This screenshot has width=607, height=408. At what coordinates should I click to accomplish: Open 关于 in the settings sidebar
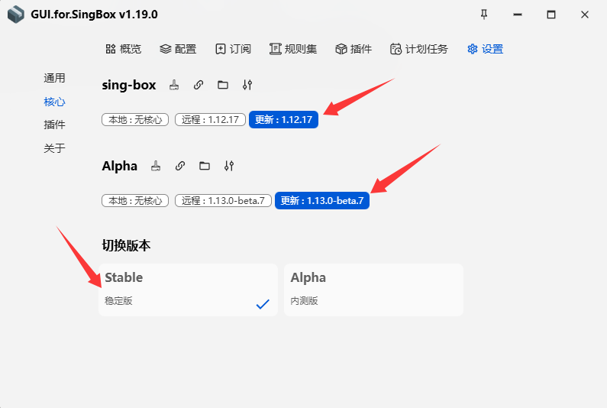54,148
